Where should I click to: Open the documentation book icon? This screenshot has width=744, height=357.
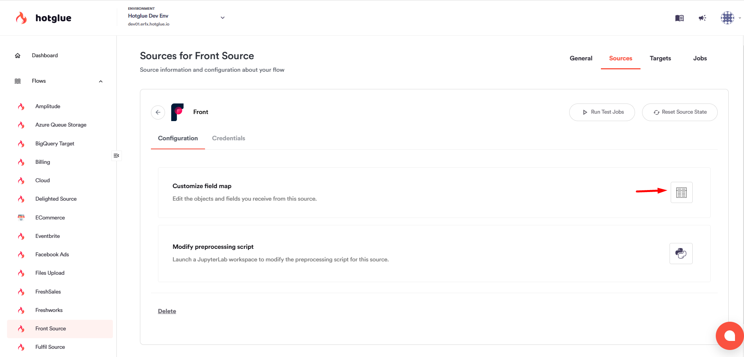tap(679, 18)
